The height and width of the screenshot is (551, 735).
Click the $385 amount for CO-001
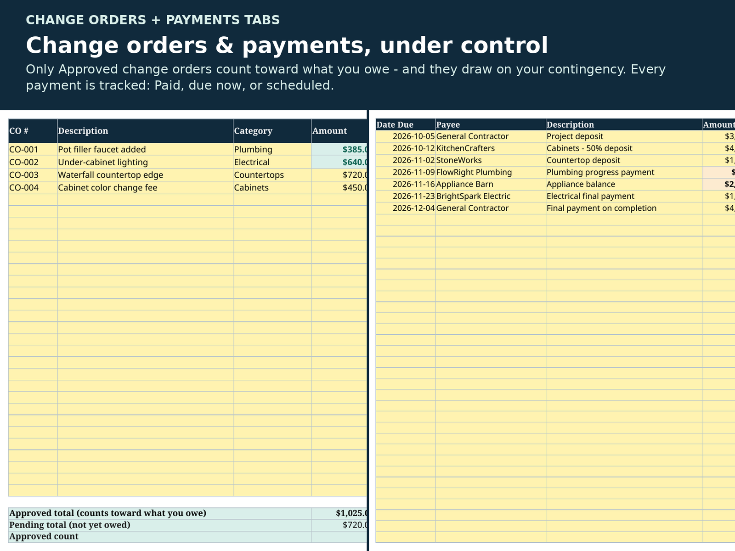[339, 150]
